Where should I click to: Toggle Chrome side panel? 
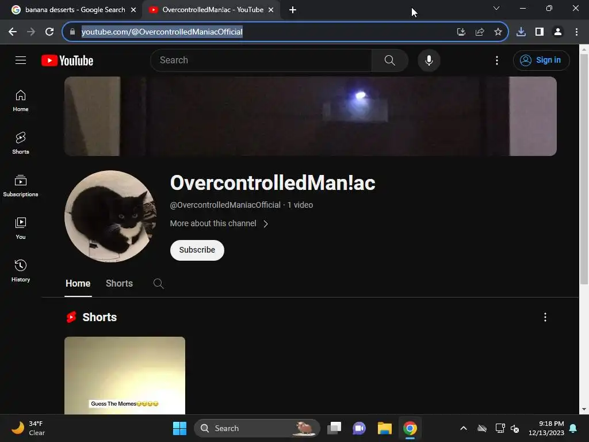[540, 32]
